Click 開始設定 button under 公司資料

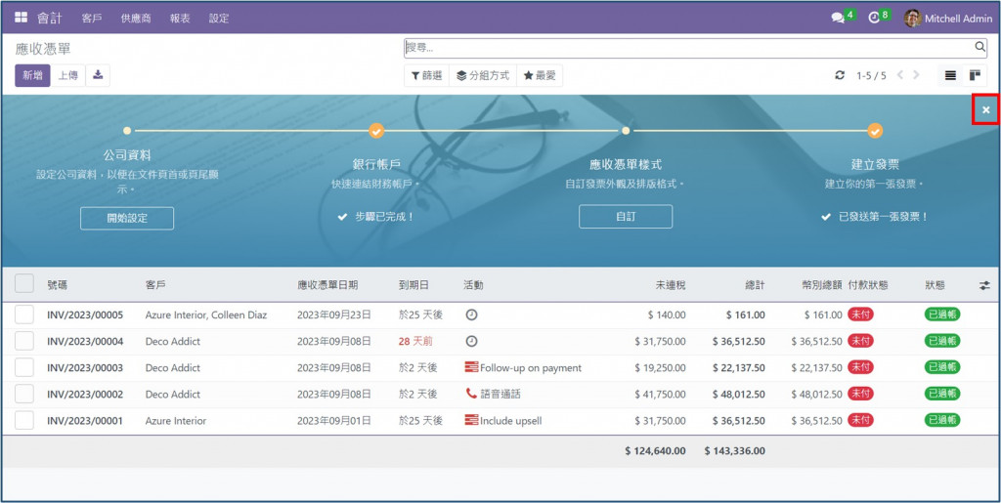tap(127, 218)
